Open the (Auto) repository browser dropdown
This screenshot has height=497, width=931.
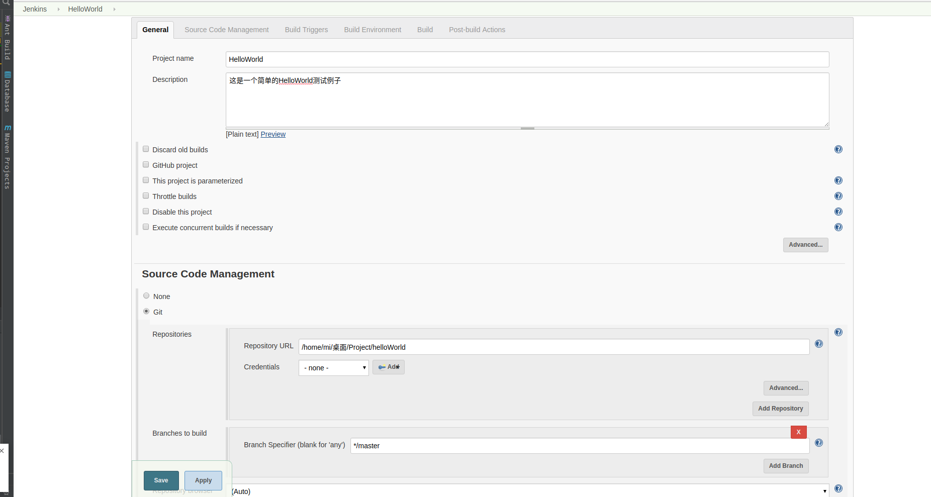[x=529, y=491]
